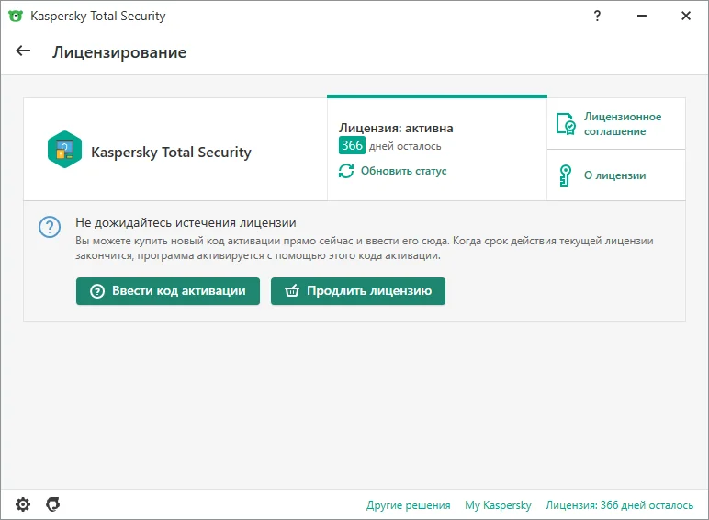Open settings with the gear icon

tap(23, 504)
